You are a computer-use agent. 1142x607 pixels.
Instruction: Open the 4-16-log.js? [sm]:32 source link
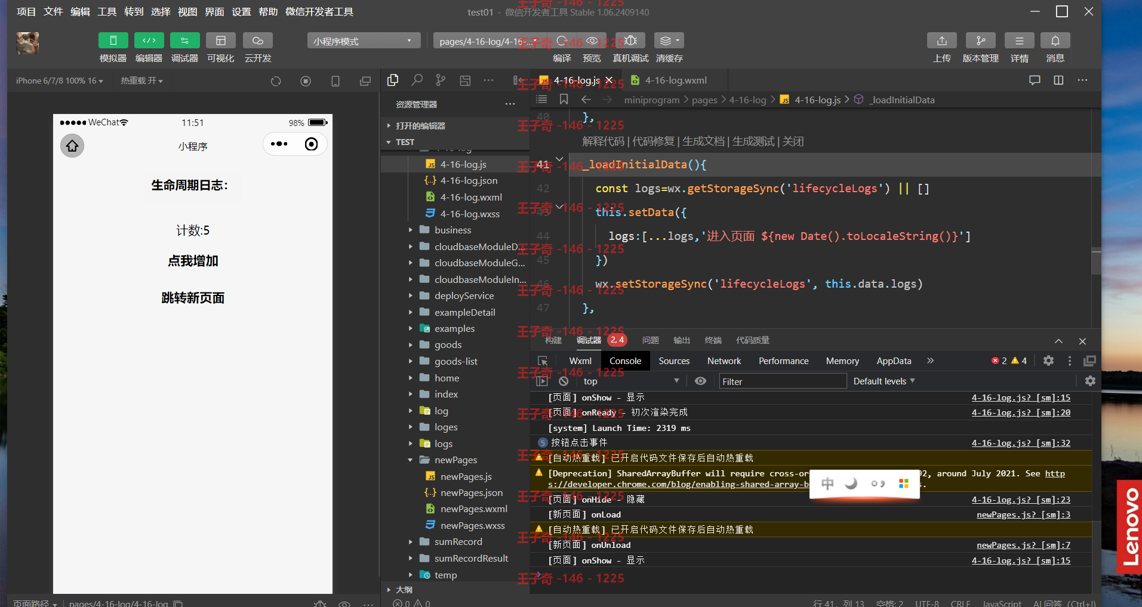1021,443
